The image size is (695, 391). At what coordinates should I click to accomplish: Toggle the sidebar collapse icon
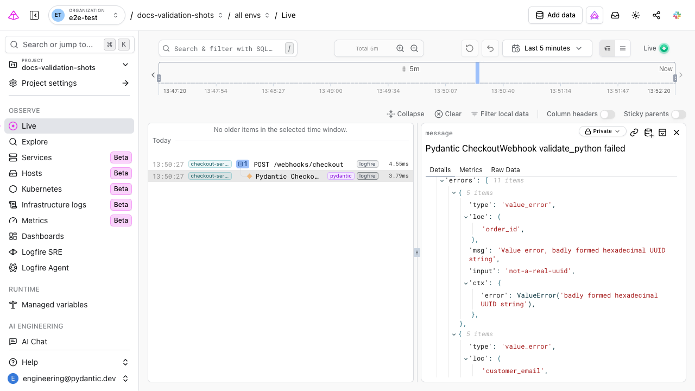(34, 15)
